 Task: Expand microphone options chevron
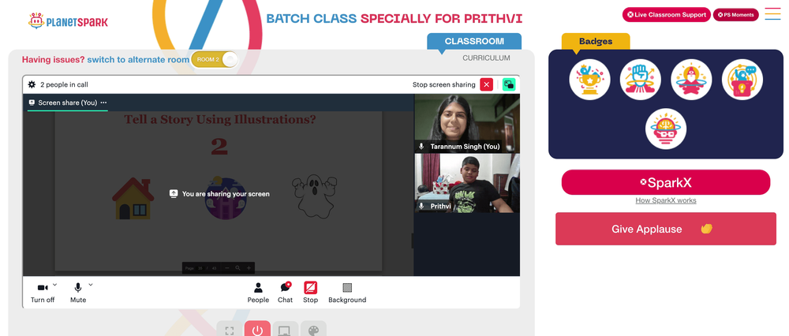pos(91,285)
